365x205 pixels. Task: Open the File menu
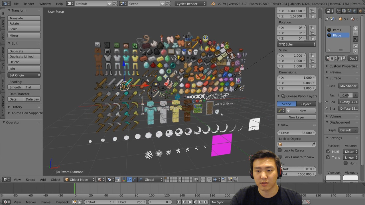tap(16, 4)
